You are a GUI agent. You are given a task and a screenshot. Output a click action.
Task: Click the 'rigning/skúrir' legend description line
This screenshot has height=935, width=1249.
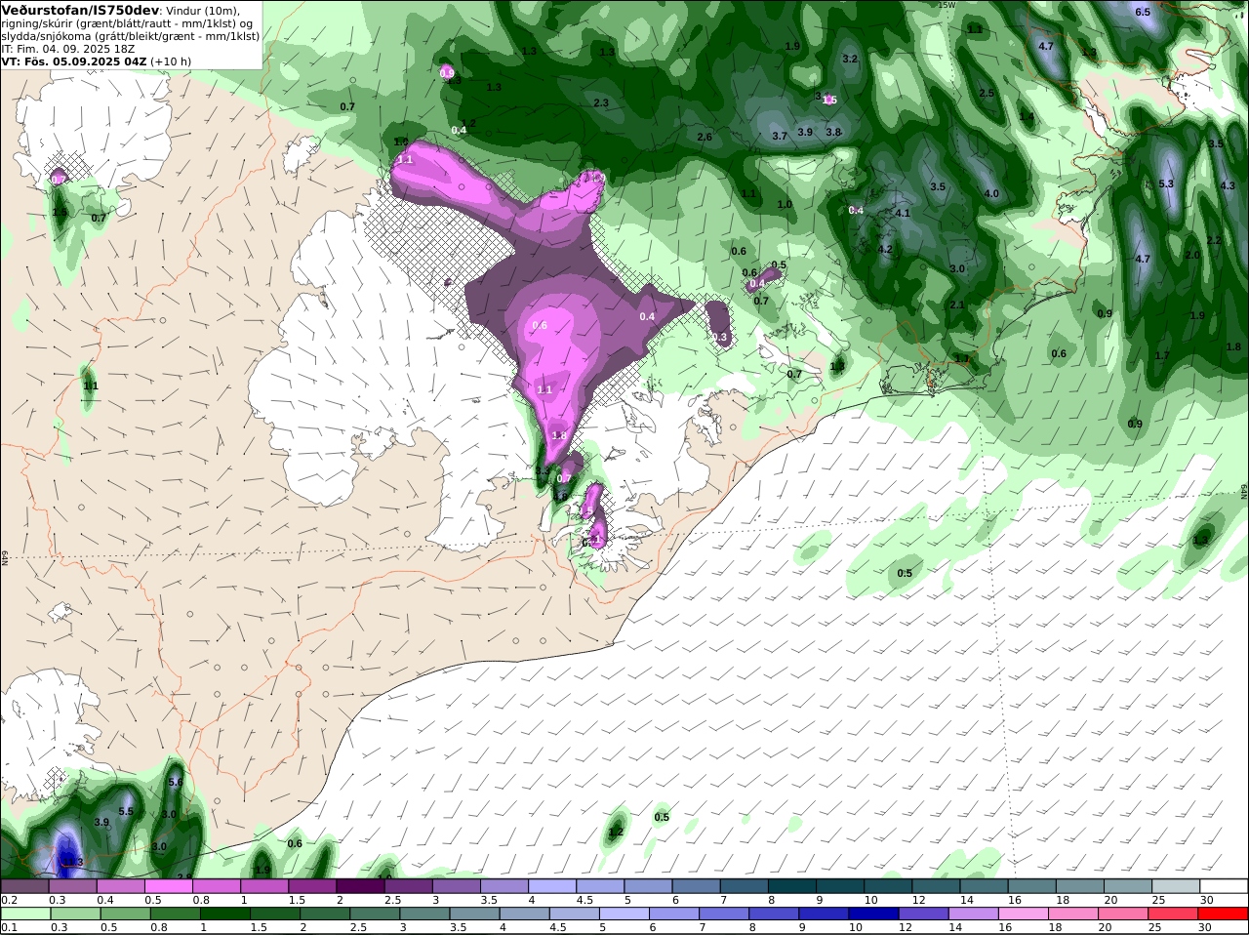pyautogui.click(x=127, y=23)
